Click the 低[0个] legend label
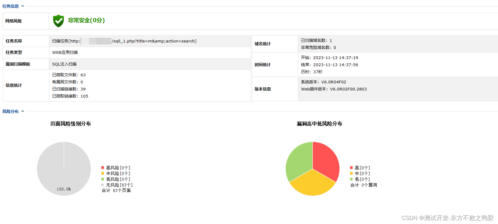Screen dimensions: 498x224 tap(362, 179)
